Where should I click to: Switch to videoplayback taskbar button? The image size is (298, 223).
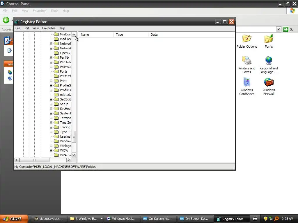pyautogui.click(x=49, y=219)
